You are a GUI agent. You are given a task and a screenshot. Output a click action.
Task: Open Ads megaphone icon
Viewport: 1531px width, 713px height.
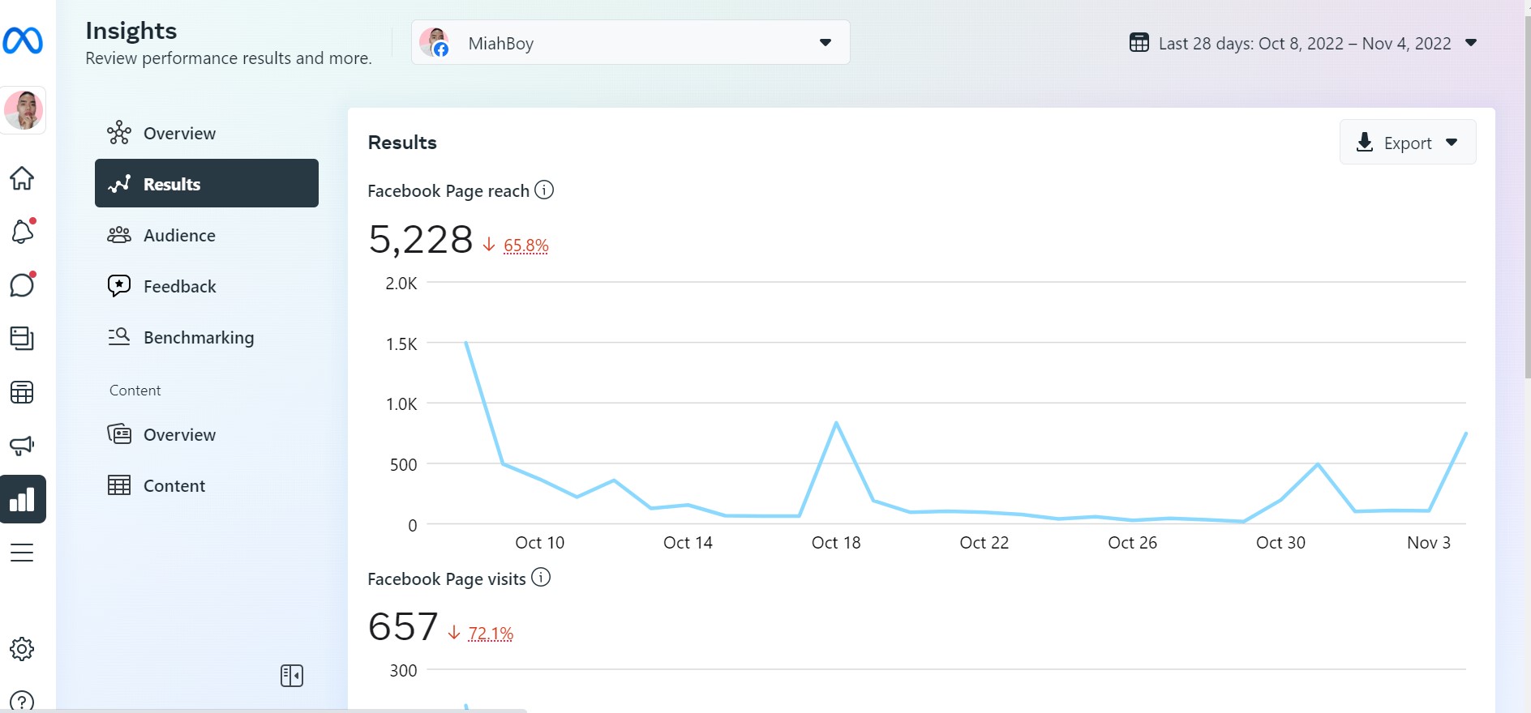tap(22, 446)
